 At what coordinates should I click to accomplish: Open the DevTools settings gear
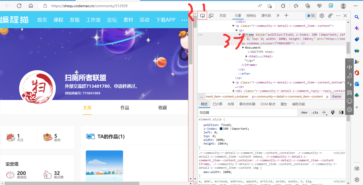322,16
